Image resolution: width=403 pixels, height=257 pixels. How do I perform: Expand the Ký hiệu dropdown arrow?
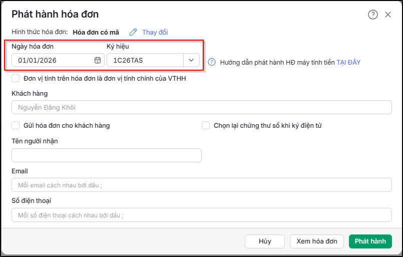tap(191, 60)
